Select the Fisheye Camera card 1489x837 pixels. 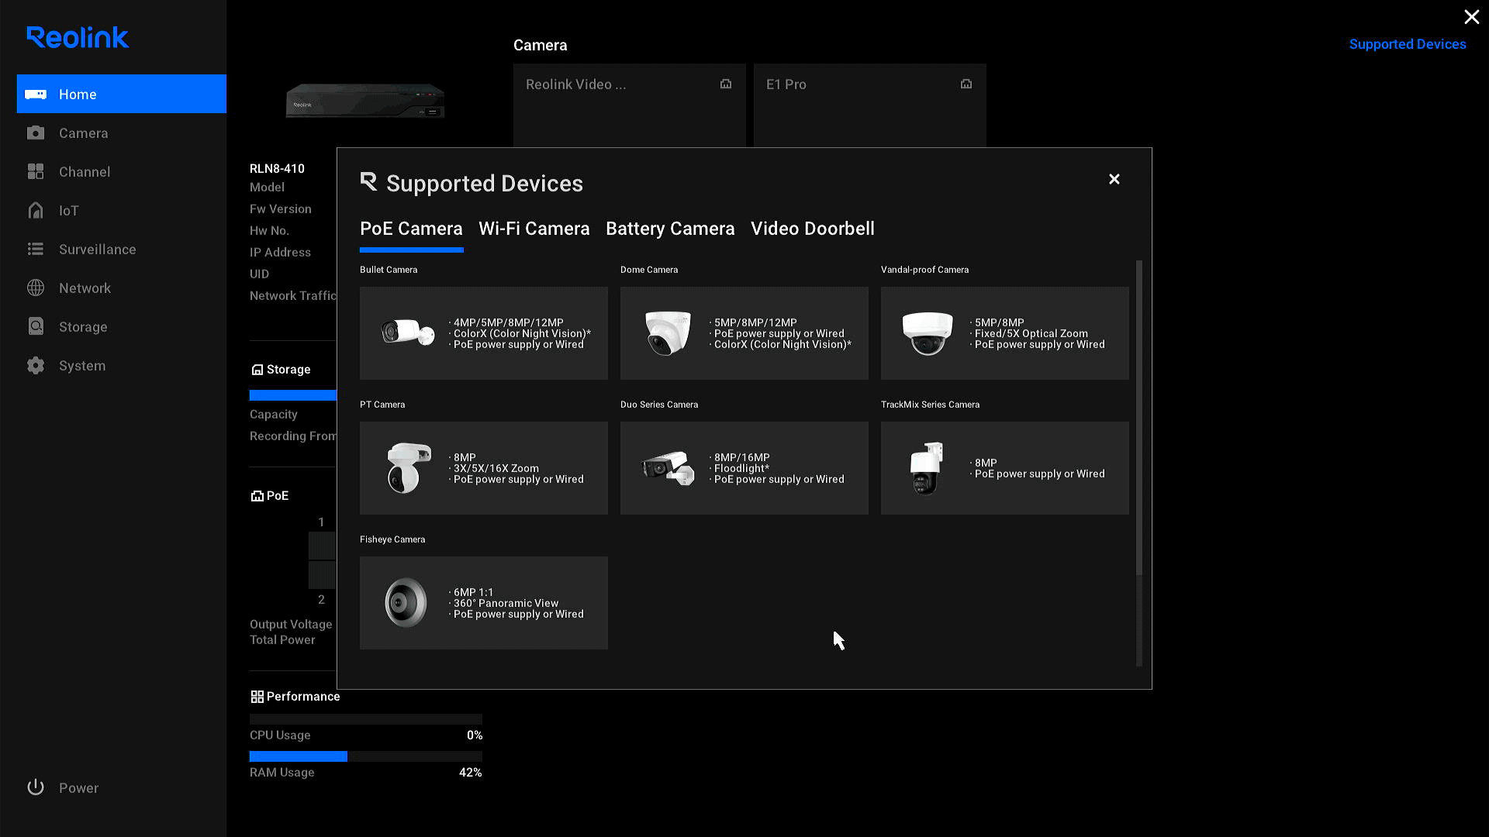pyautogui.click(x=484, y=603)
